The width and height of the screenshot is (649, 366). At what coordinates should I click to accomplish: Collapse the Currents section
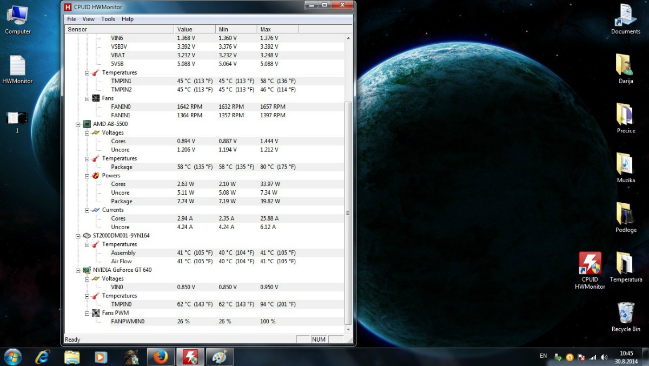point(87,210)
